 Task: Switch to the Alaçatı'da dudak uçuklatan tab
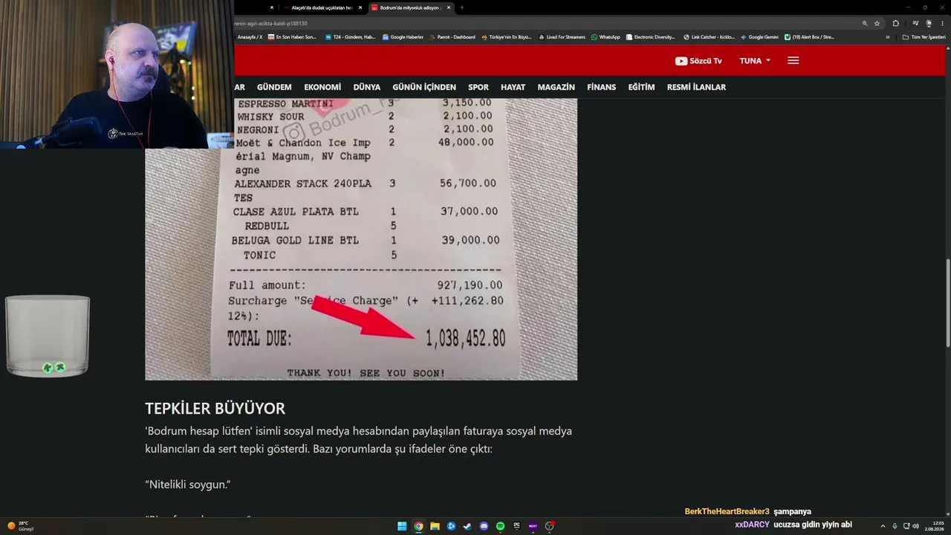tap(321, 7)
